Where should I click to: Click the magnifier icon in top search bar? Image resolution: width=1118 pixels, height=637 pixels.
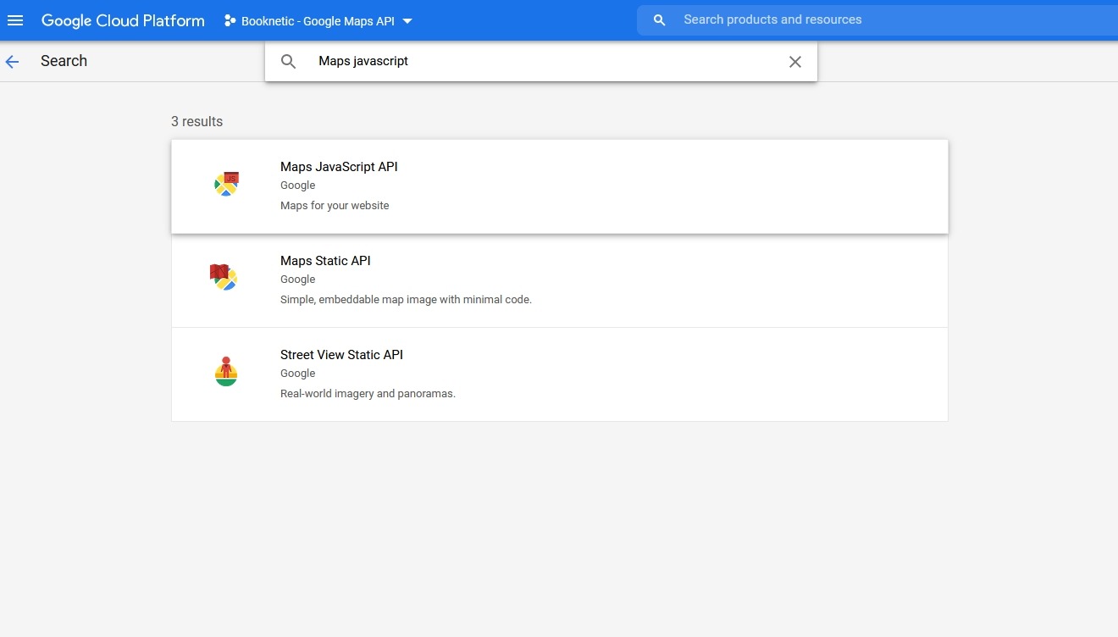coord(660,20)
